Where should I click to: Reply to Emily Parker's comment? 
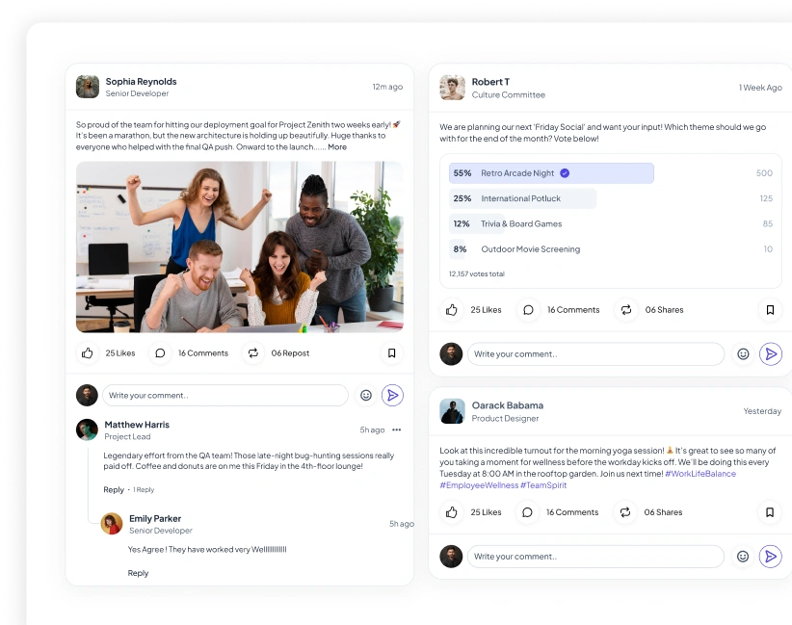pos(138,573)
